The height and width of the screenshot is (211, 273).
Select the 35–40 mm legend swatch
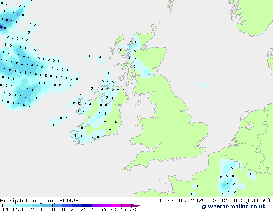tap(106, 205)
